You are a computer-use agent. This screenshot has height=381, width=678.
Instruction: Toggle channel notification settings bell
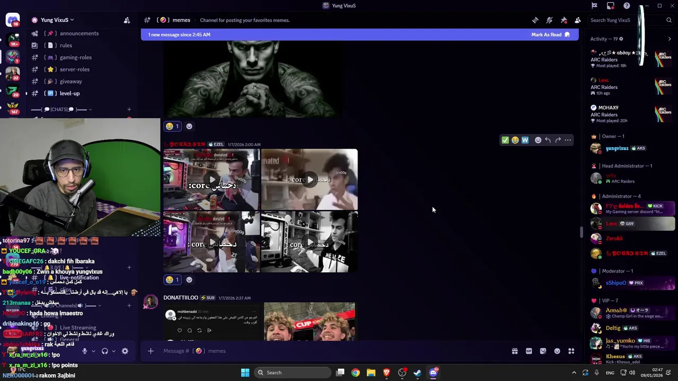[549, 20]
